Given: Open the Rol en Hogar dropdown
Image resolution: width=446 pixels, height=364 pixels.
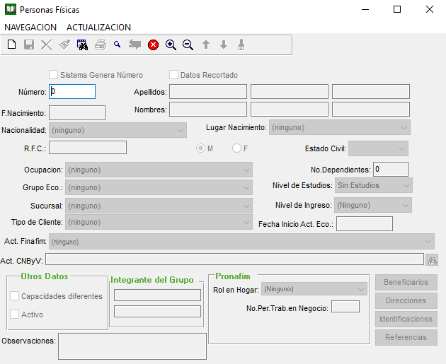Looking at the screenshot, I should pyautogui.click(x=314, y=289).
